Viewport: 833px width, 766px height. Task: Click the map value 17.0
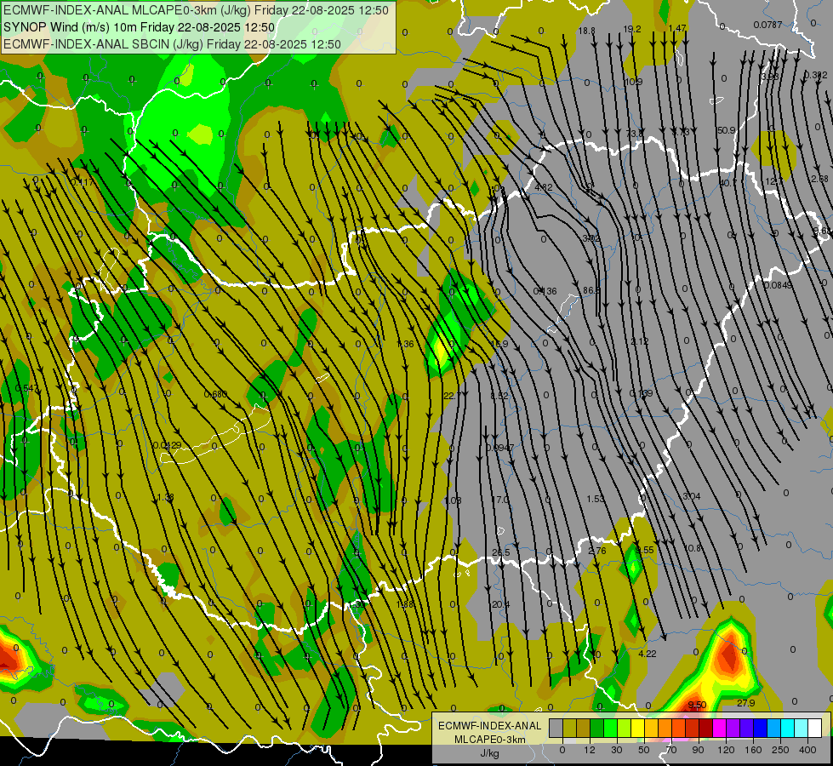pyautogui.click(x=500, y=500)
